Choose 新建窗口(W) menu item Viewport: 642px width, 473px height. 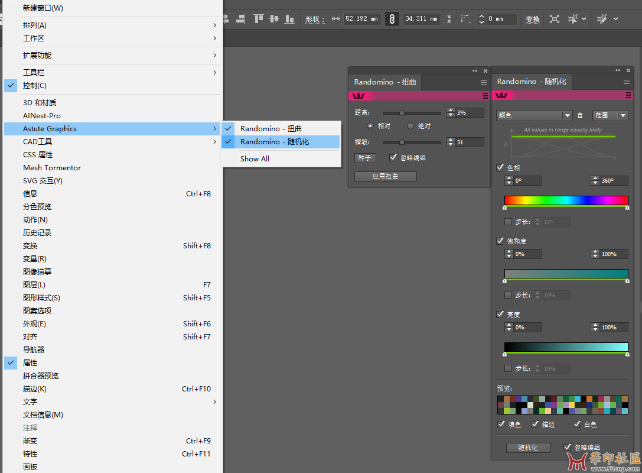click(113, 8)
